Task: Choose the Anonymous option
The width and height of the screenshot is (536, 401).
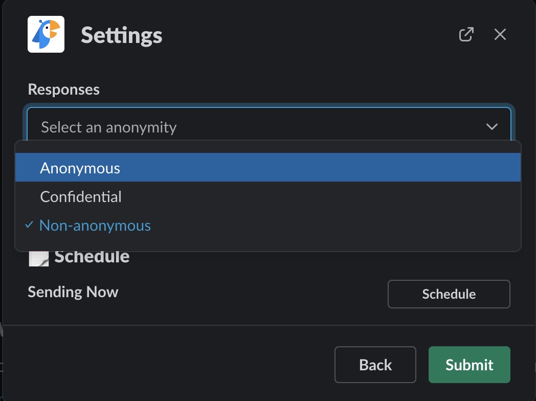Action: [80, 168]
